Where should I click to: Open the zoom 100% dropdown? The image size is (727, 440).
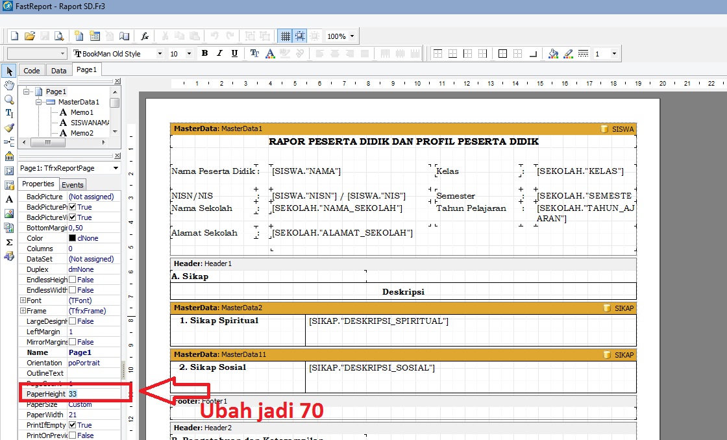coord(351,36)
